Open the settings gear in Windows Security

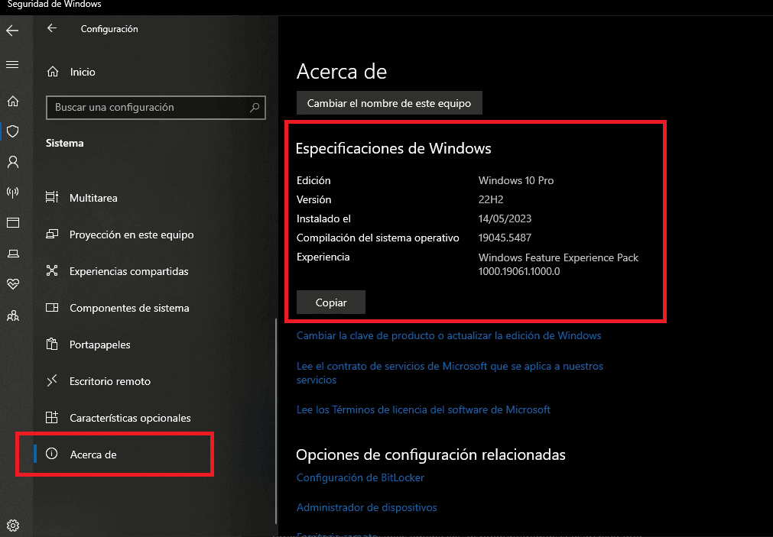click(x=13, y=526)
